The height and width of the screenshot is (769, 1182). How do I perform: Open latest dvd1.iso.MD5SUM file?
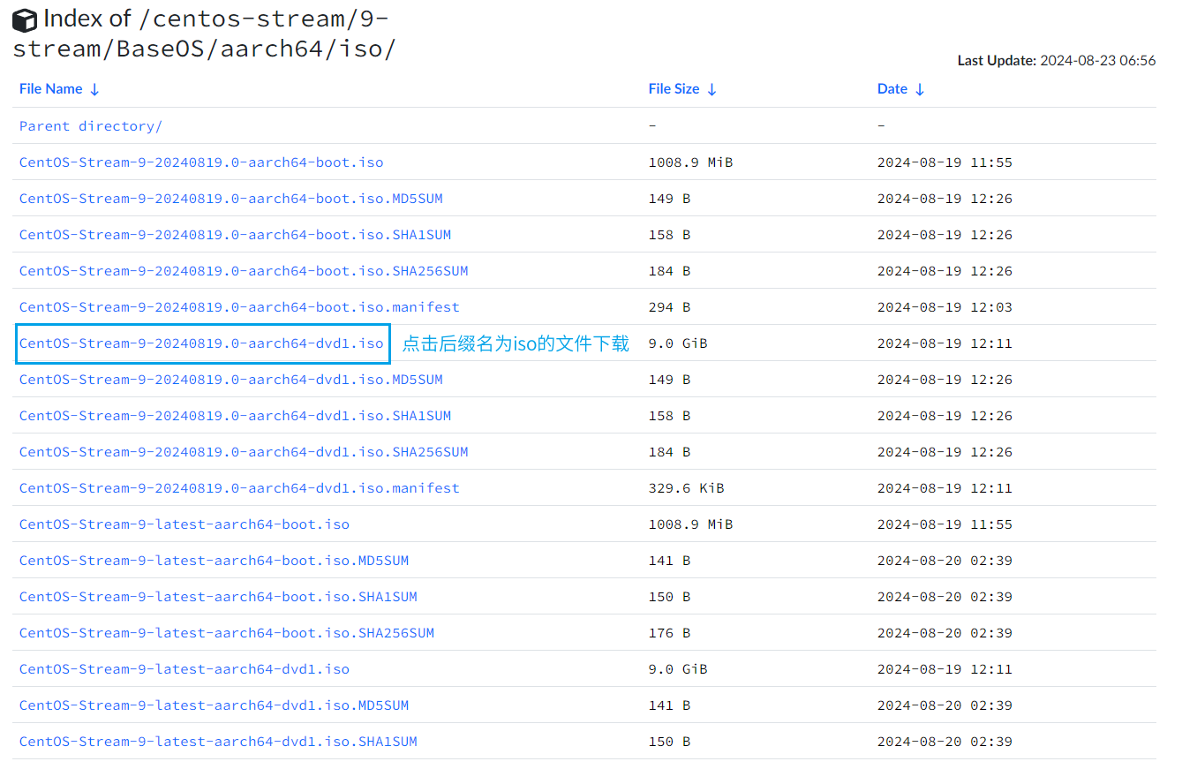tap(214, 705)
